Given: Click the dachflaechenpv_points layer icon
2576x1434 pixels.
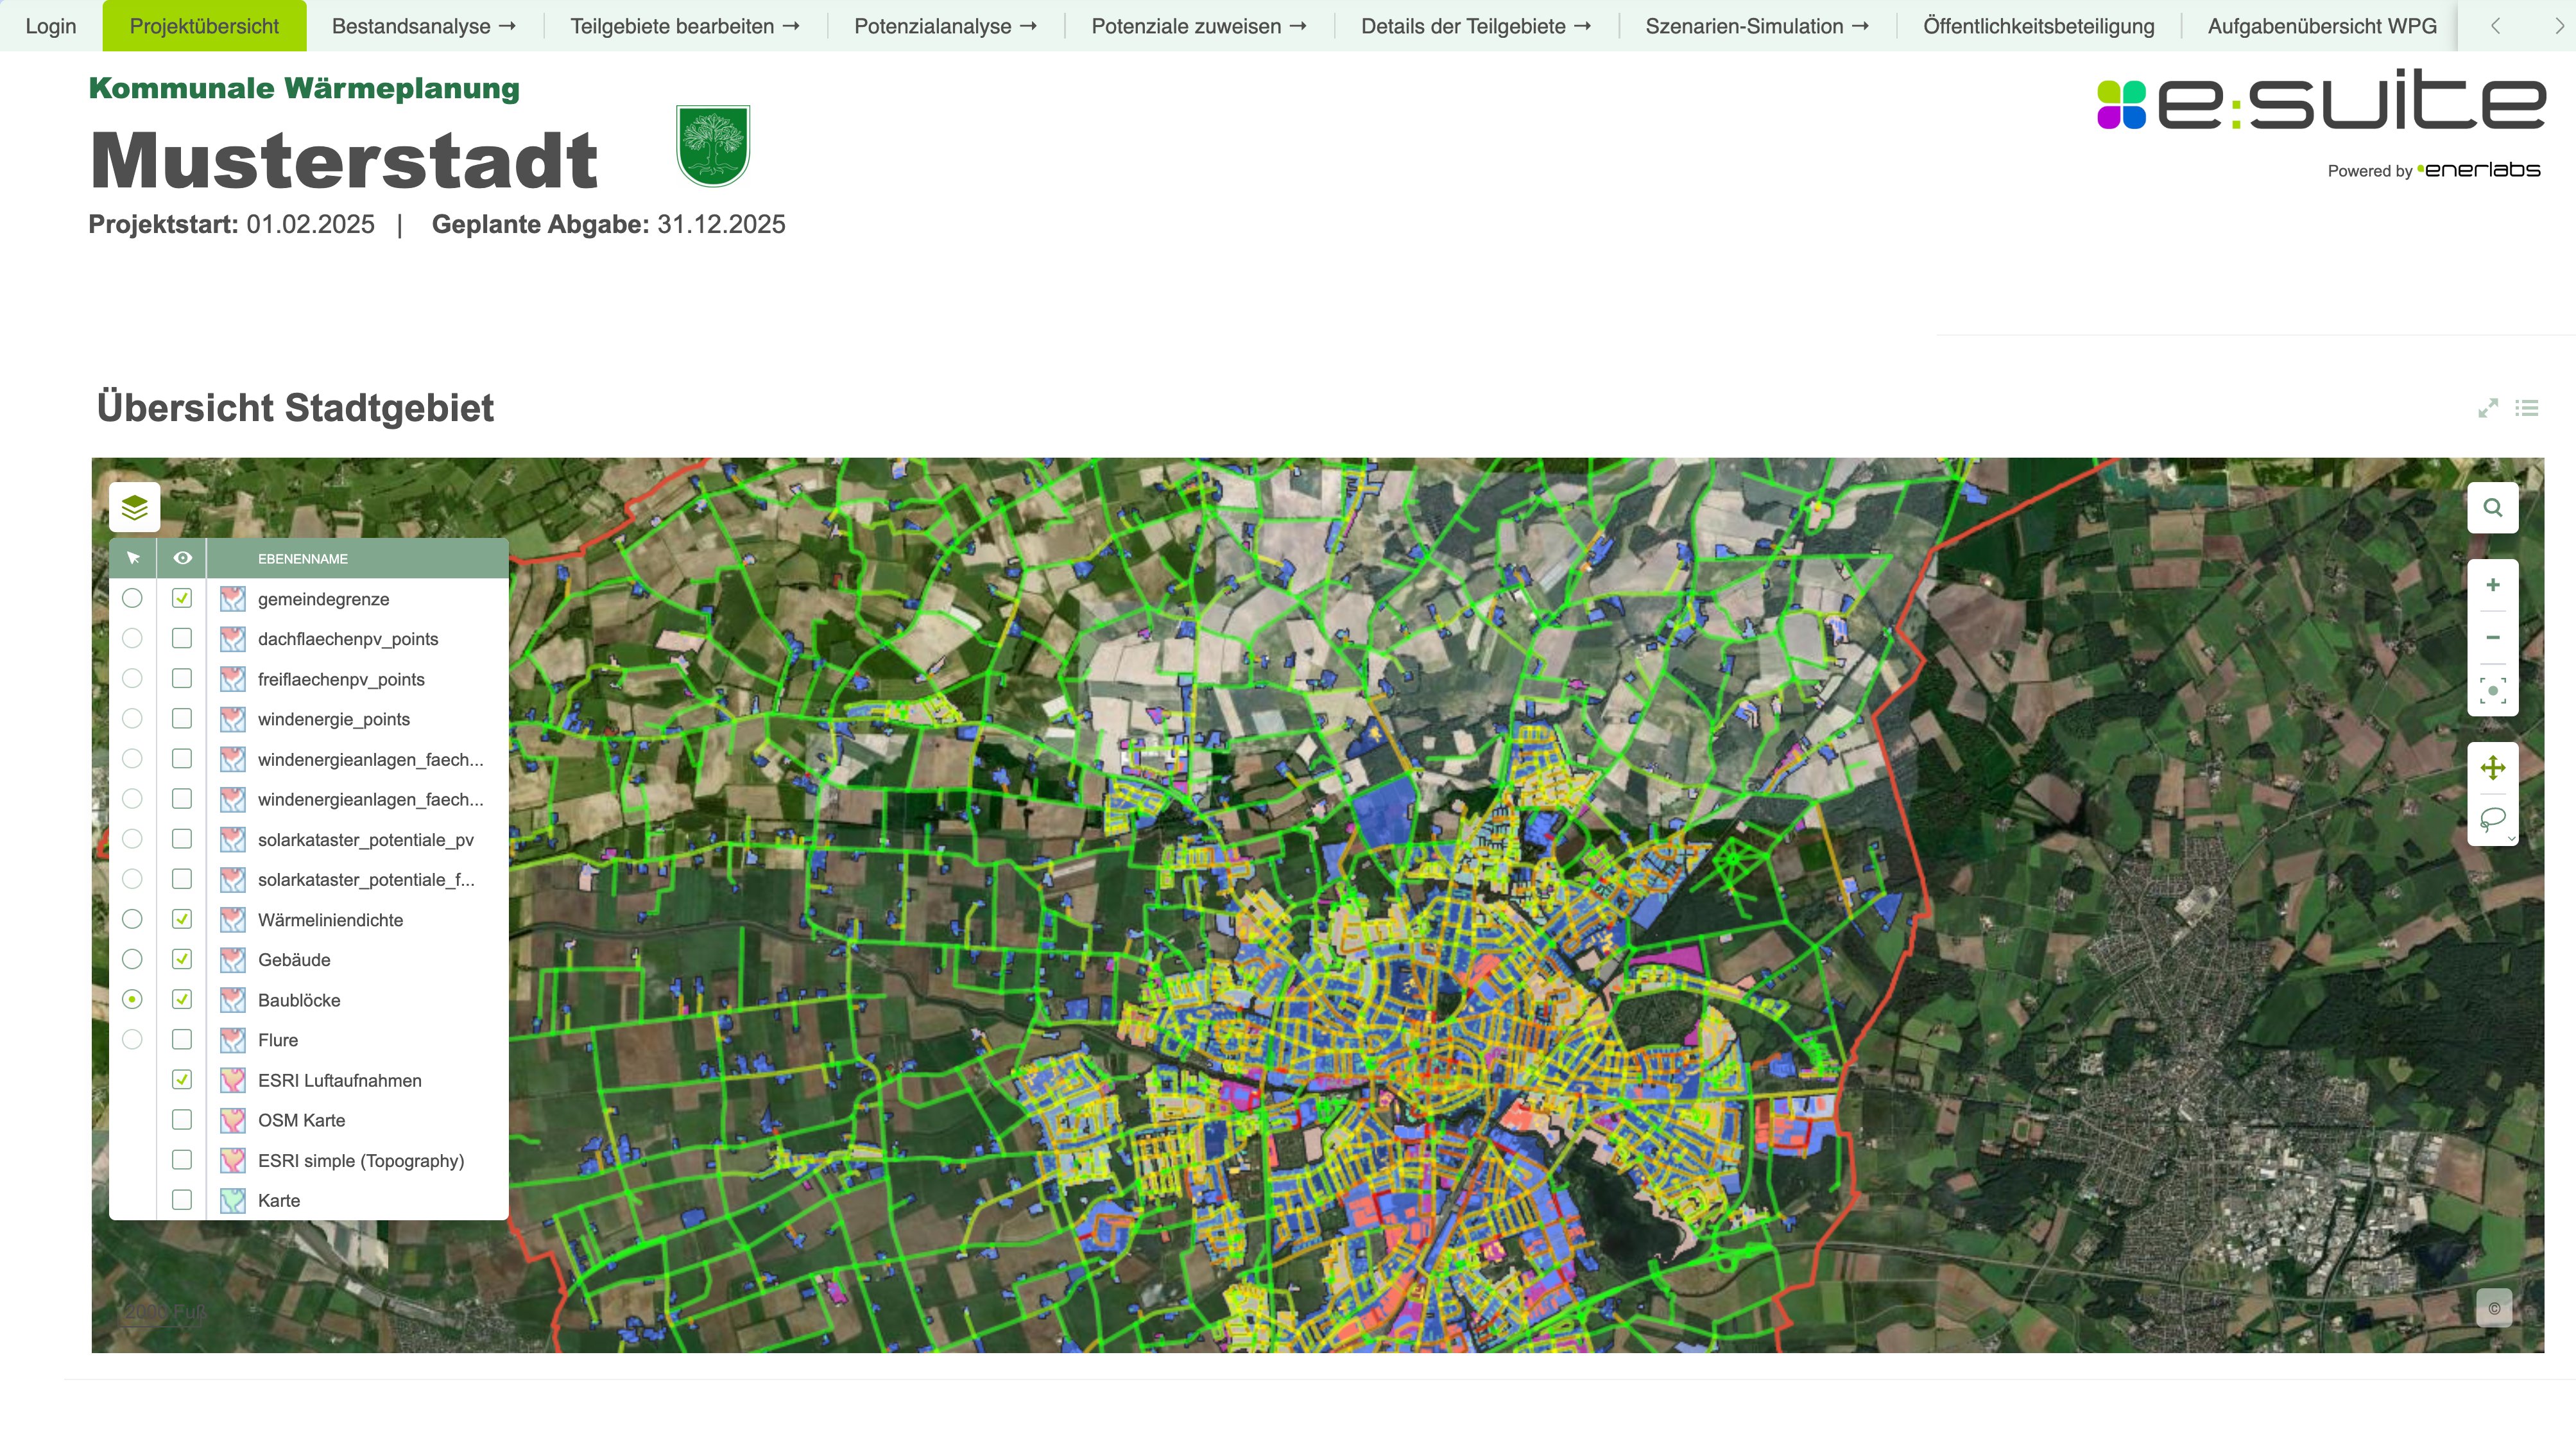Looking at the screenshot, I should [x=232, y=639].
